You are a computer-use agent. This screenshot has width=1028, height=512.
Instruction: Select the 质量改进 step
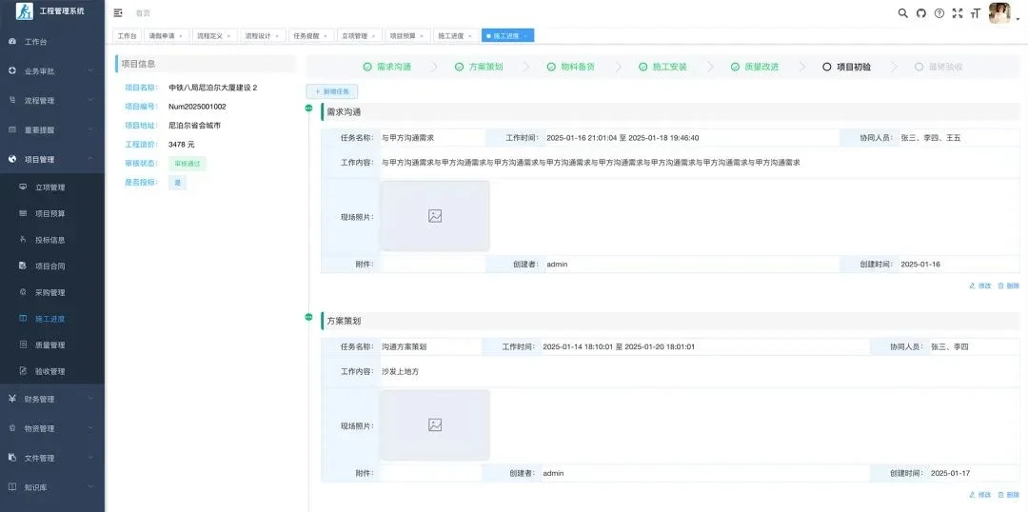(x=755, y=67)
